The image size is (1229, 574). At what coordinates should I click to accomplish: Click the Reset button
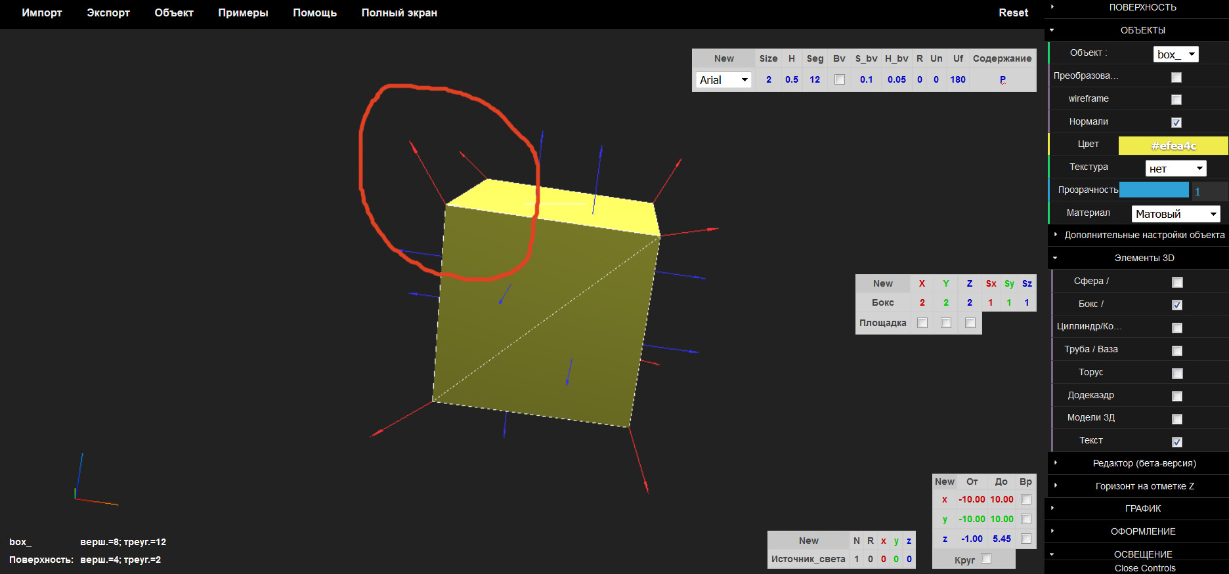1013,13
